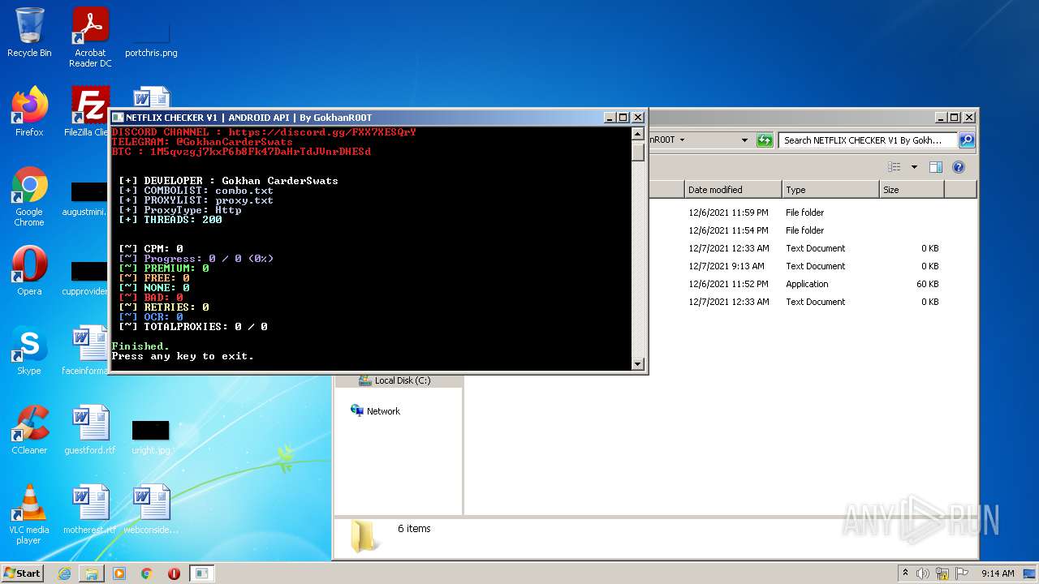Open Explorer help button
Screen dimensions: 1039x584
click(x=959, y=167)
